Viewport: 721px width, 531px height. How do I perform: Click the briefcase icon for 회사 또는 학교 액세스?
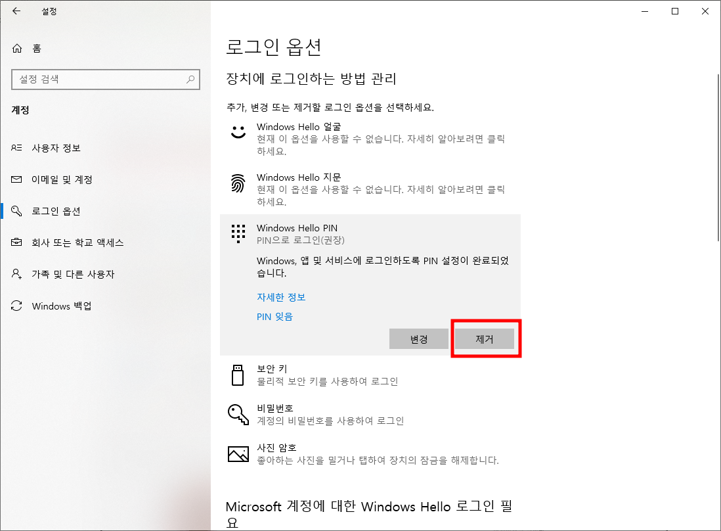(x=16, y=242)
